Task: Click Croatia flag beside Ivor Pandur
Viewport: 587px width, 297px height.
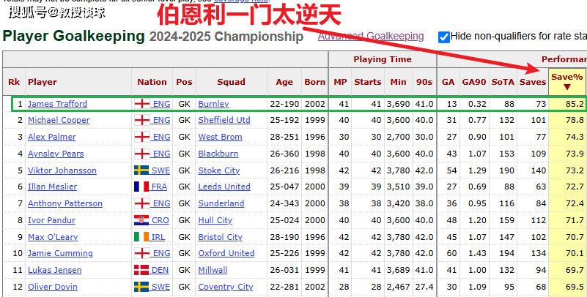Action: click(x=142, y=220)
